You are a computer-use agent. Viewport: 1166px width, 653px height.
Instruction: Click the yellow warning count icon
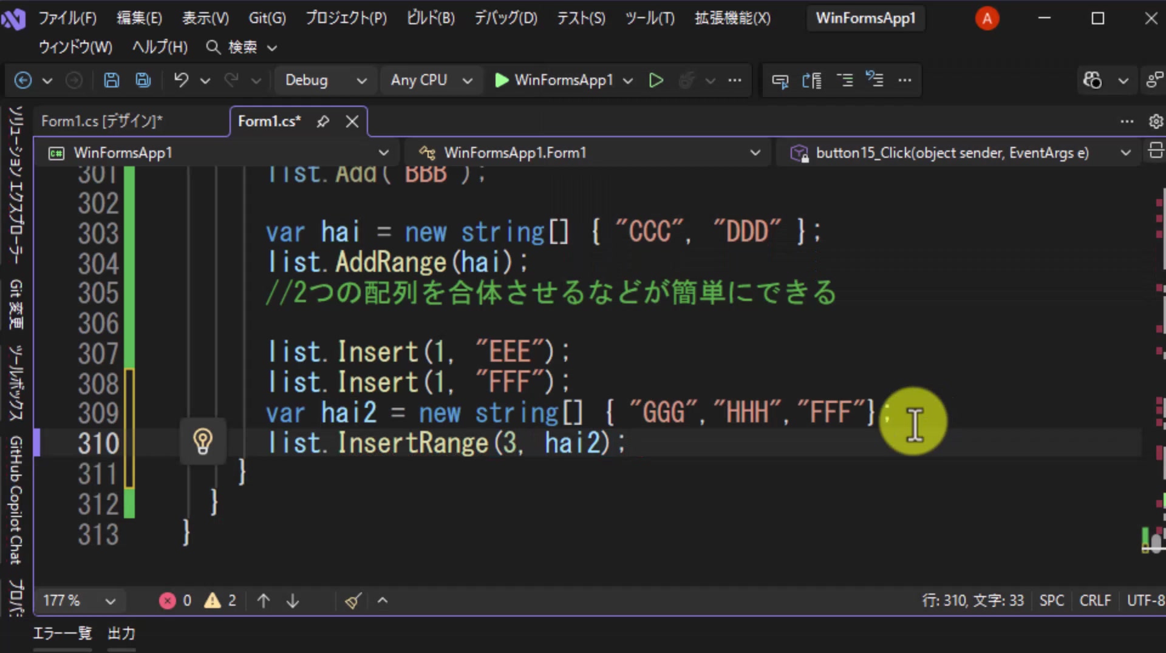tap(213, 601)
